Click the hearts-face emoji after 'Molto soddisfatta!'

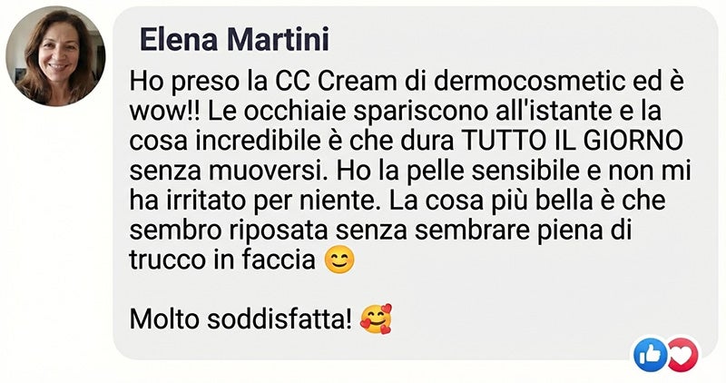coord(377,319)
